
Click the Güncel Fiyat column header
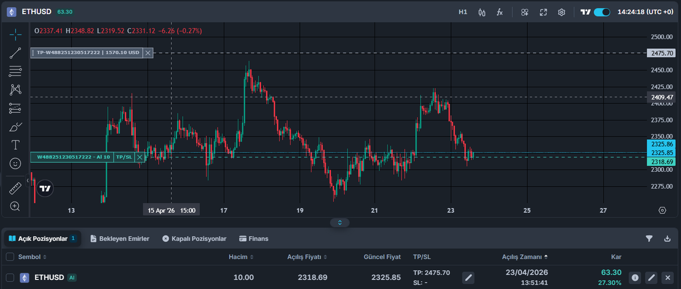[x=382, y=257]
